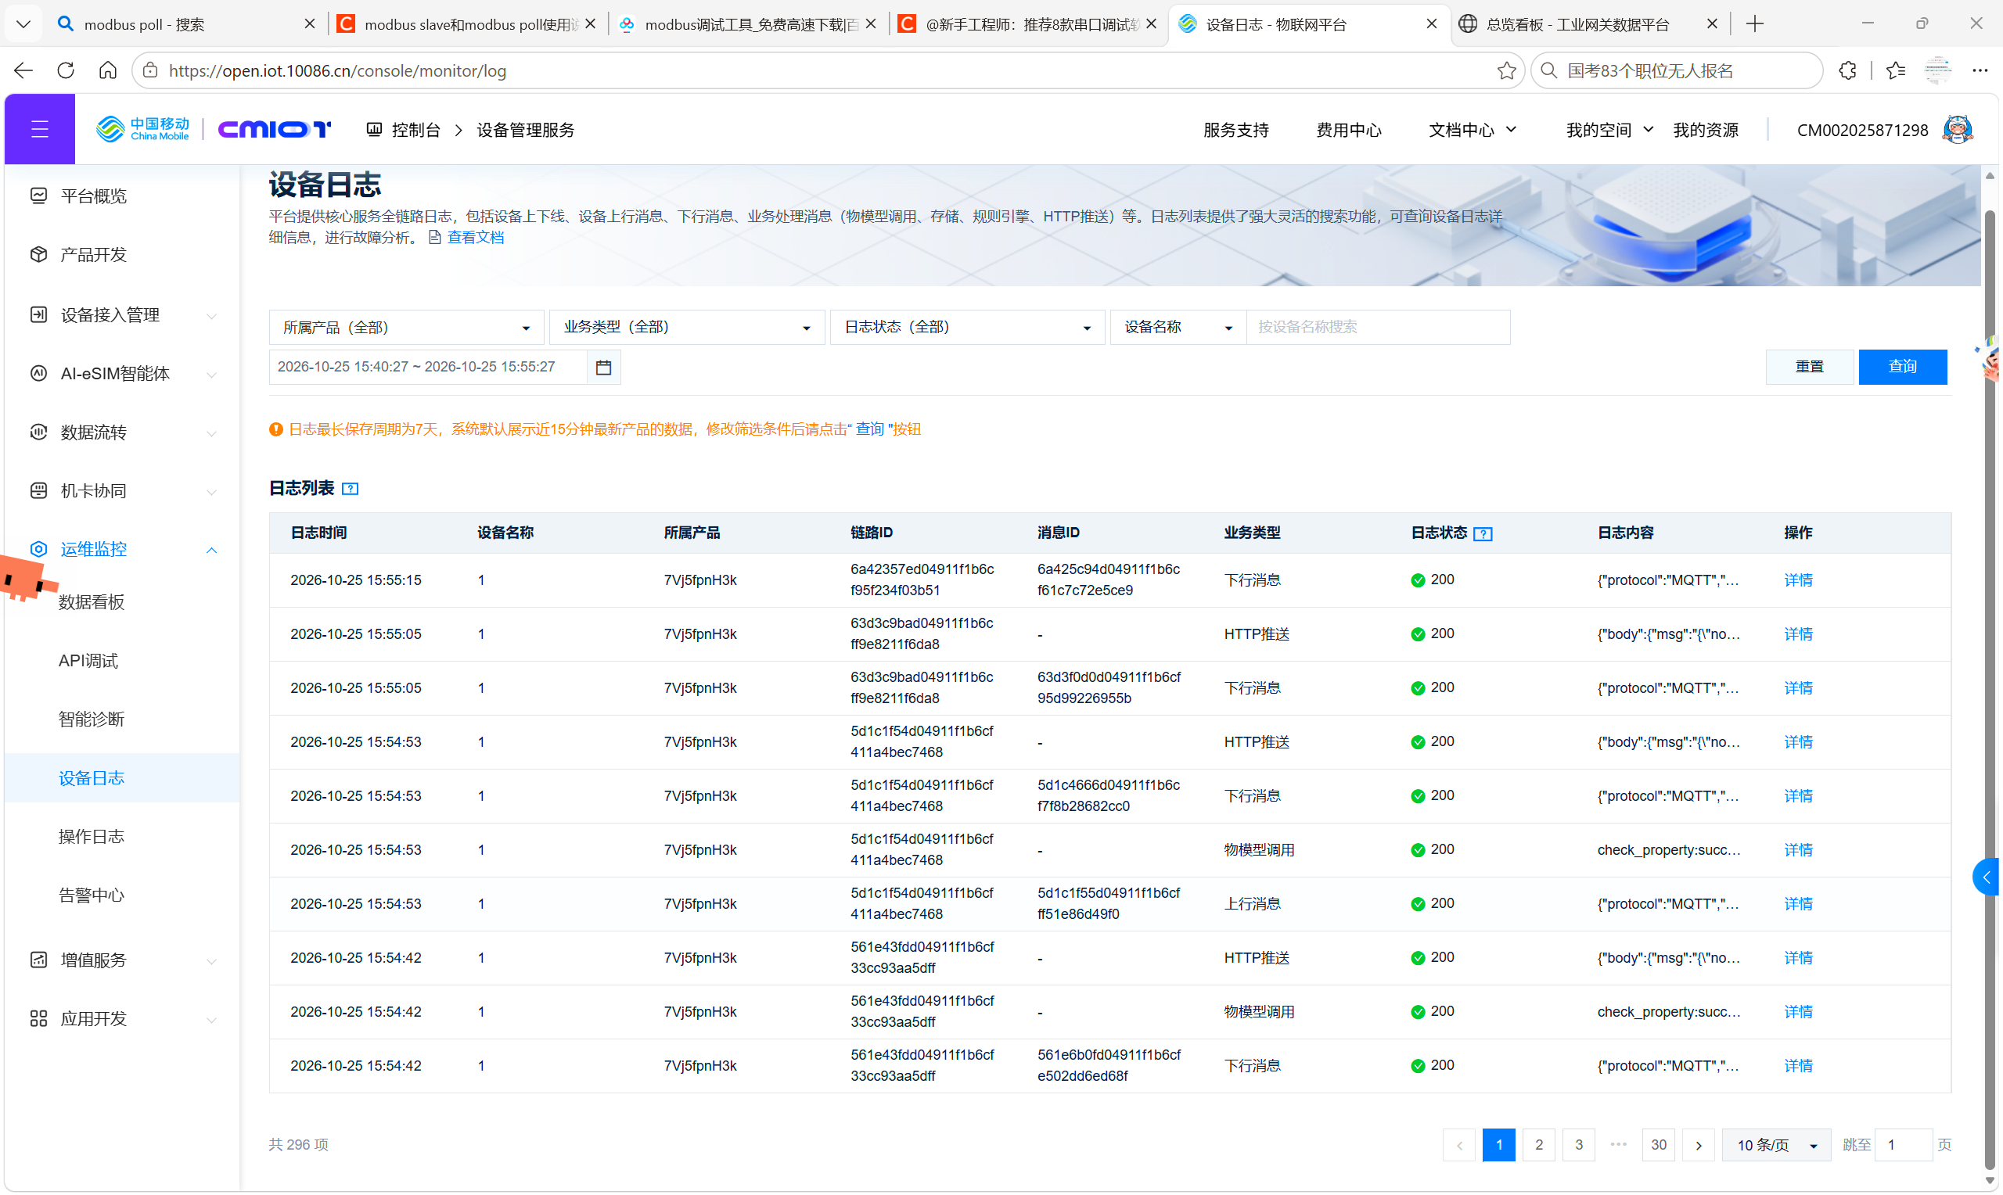
Task: Select 数据看板 in sidebar
Action: point(91,602)
